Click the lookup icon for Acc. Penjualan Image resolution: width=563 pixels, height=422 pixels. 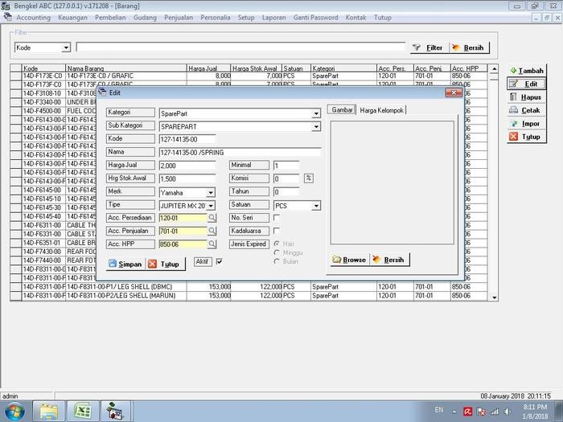212,231
